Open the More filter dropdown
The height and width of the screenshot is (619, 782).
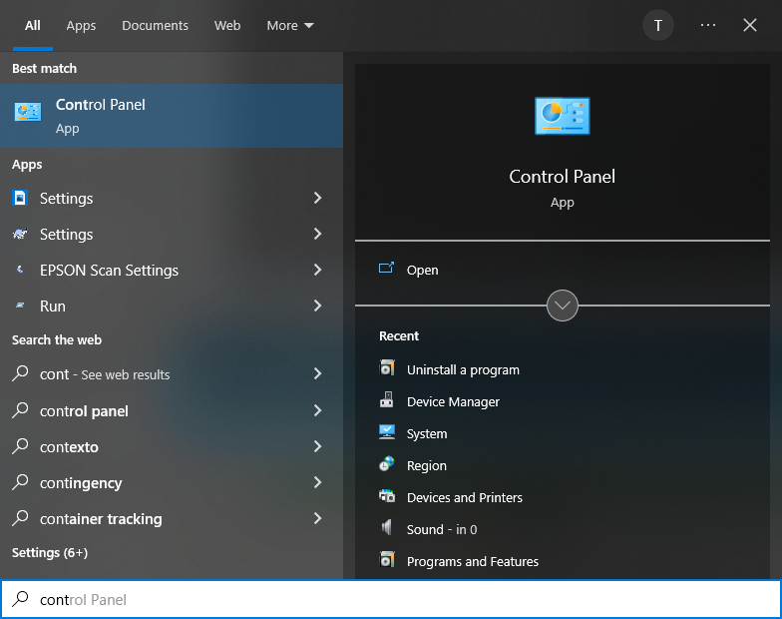(x=289, y=26)
